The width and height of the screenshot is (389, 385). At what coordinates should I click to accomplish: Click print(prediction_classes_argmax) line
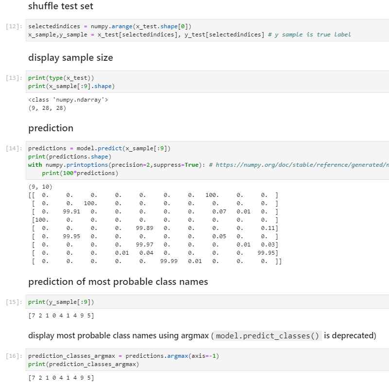click(x=84, y=364)
